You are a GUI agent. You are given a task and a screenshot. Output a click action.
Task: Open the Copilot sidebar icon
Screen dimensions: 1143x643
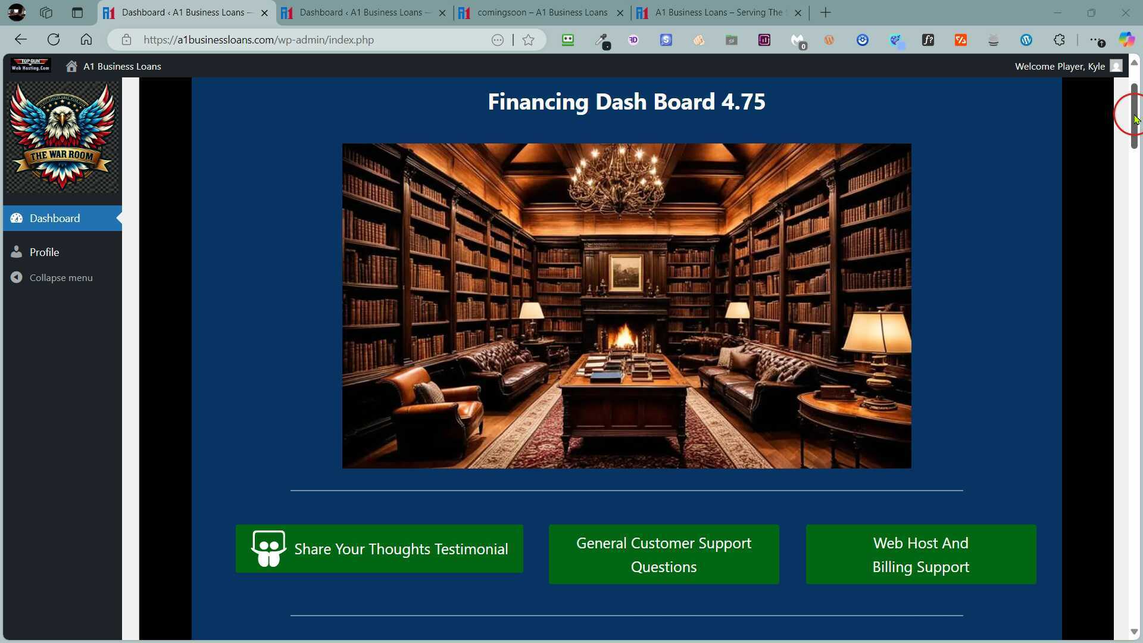(x=1126, y=40)
